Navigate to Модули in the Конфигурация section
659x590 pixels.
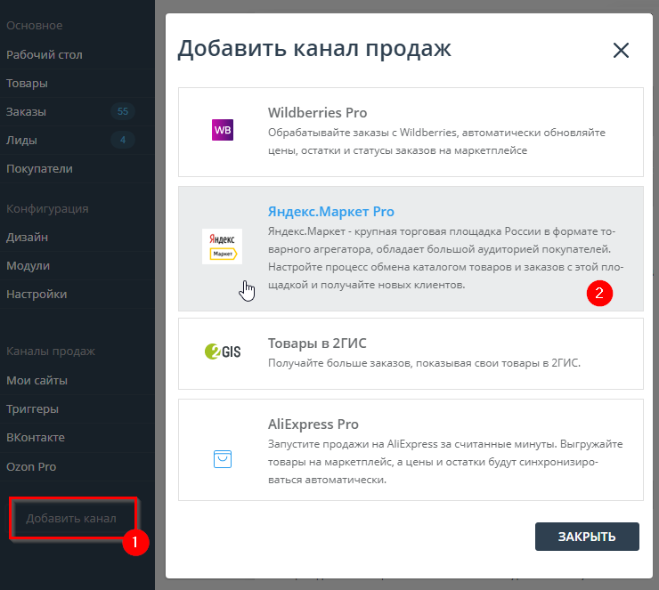(x=28, y=266)
